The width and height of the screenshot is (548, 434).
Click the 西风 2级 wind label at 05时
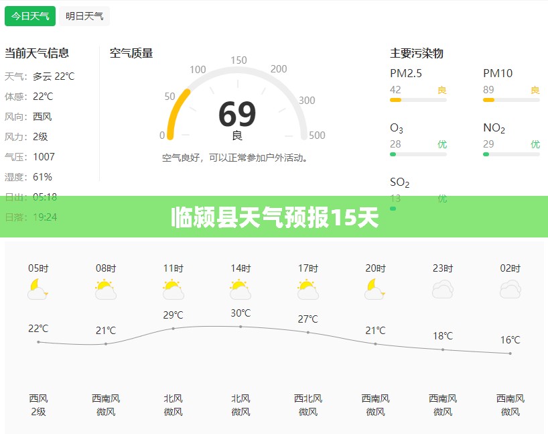click(38, 405)
